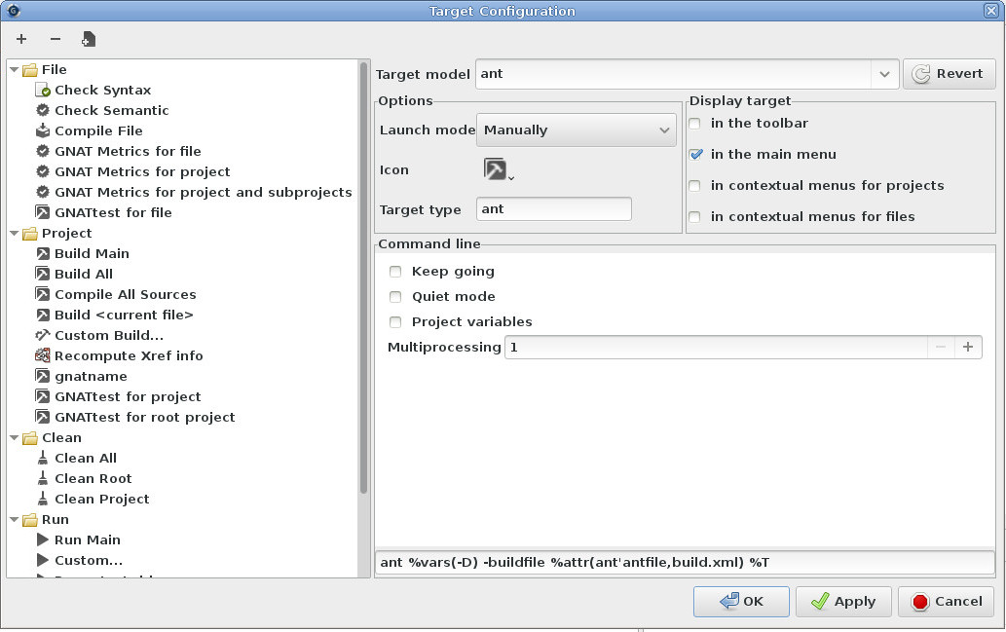This screenshot has width=1006, height=632.
Task: Enable in contextual menus for files
Action: tap(694, 216)
